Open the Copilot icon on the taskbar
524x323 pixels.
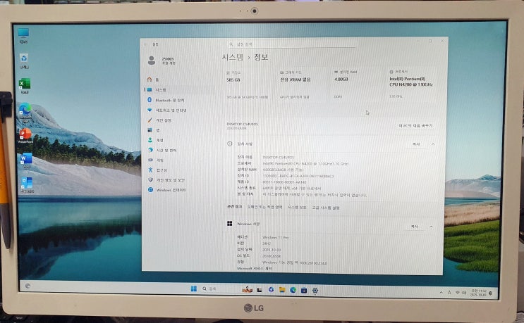[x=271, y=290]
